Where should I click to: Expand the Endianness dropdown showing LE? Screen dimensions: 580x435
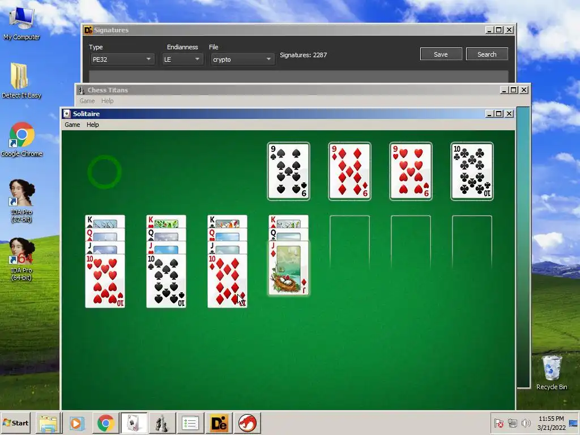pos(183,59)
